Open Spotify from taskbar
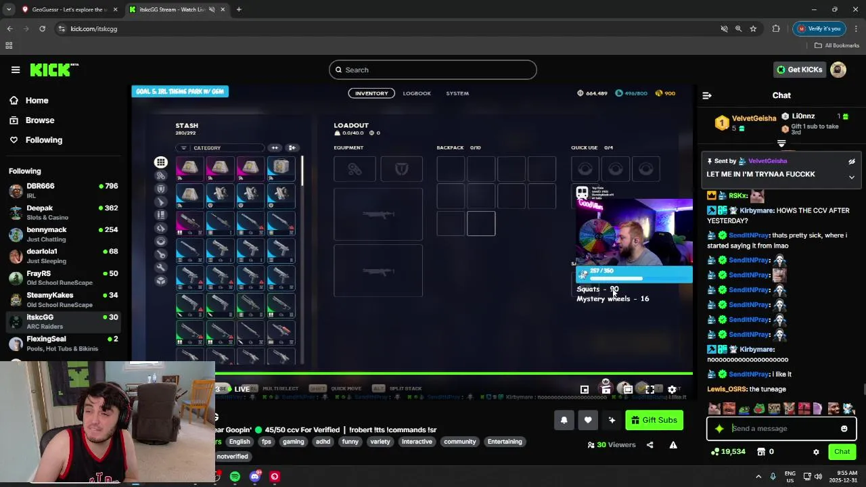This screenshot has width=866, height=487. [x=235, y=476]
